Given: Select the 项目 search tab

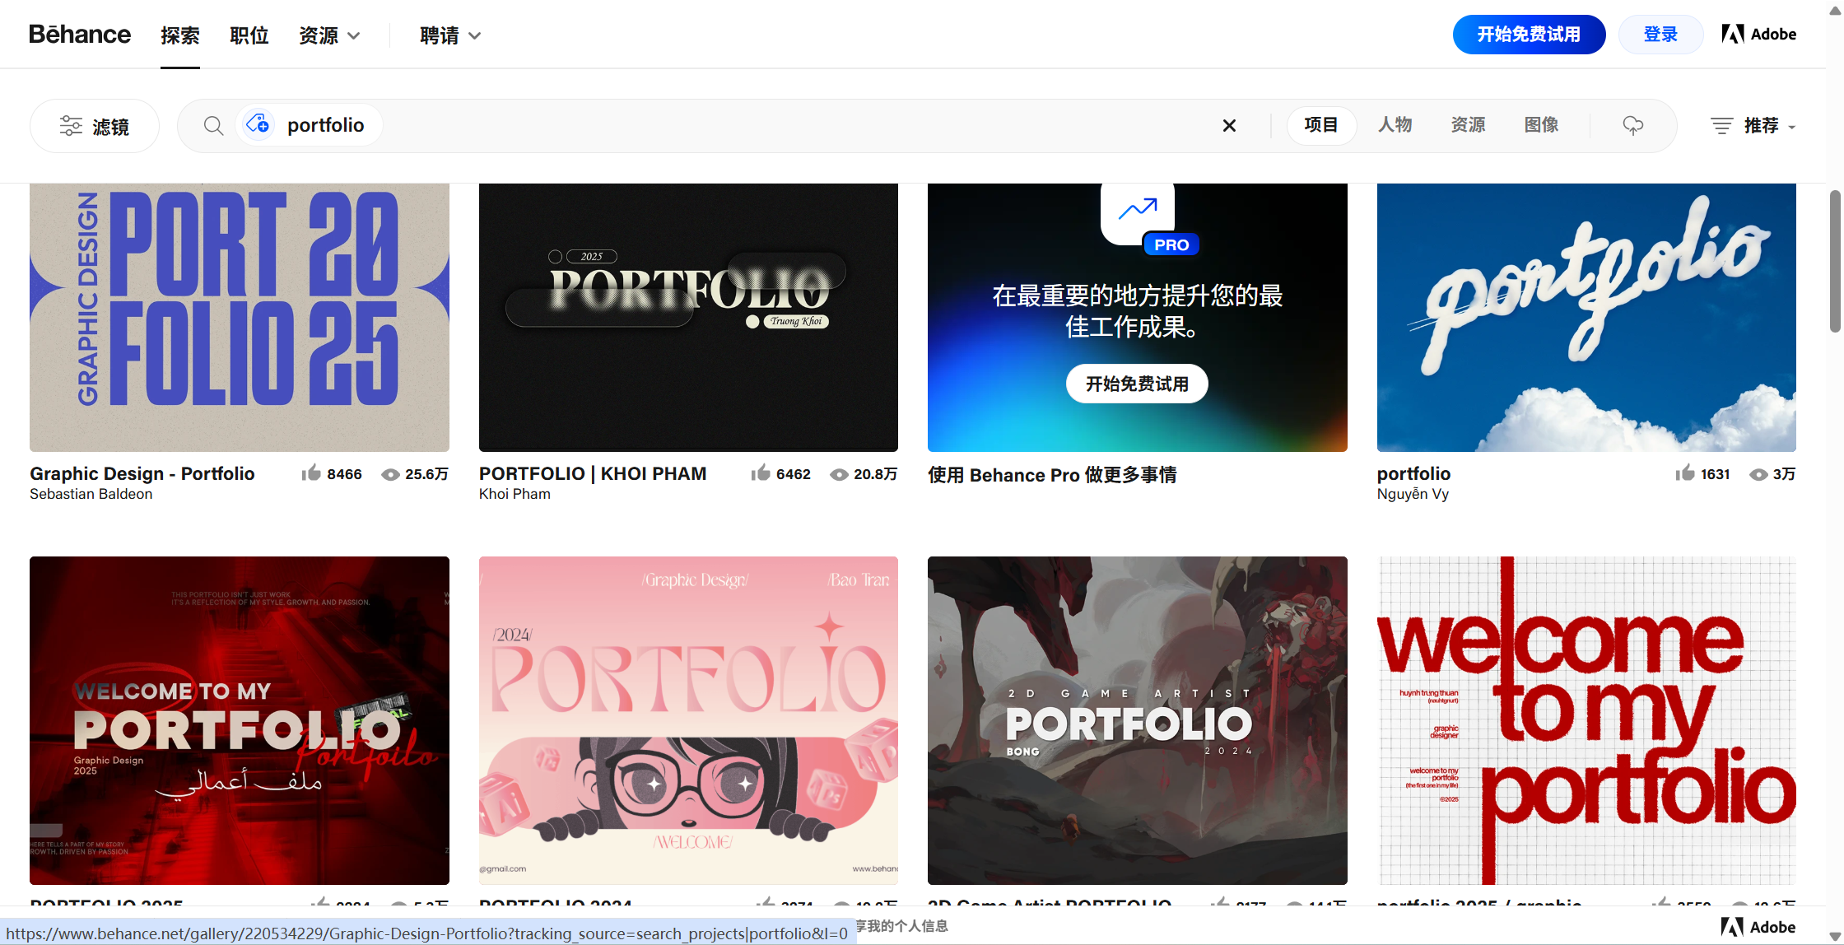Looking at the screenshot, I should [x=1321, y=125].
